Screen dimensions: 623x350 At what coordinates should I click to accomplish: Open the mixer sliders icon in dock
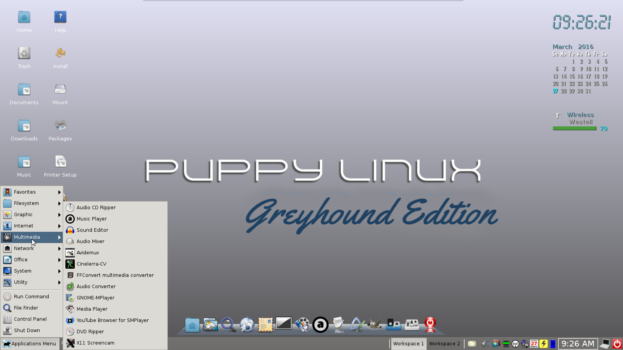click(x=412, y=324)
